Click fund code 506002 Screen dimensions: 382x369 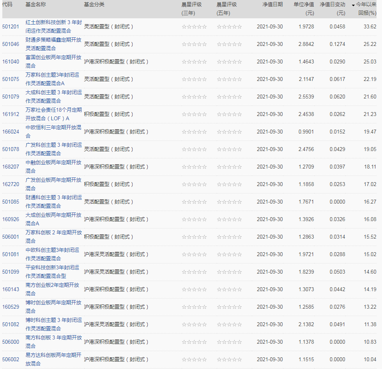[x=11, y=360]
